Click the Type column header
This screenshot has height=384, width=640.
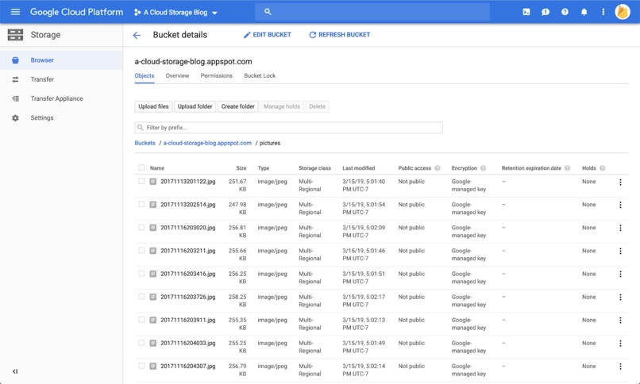point(264,168)
